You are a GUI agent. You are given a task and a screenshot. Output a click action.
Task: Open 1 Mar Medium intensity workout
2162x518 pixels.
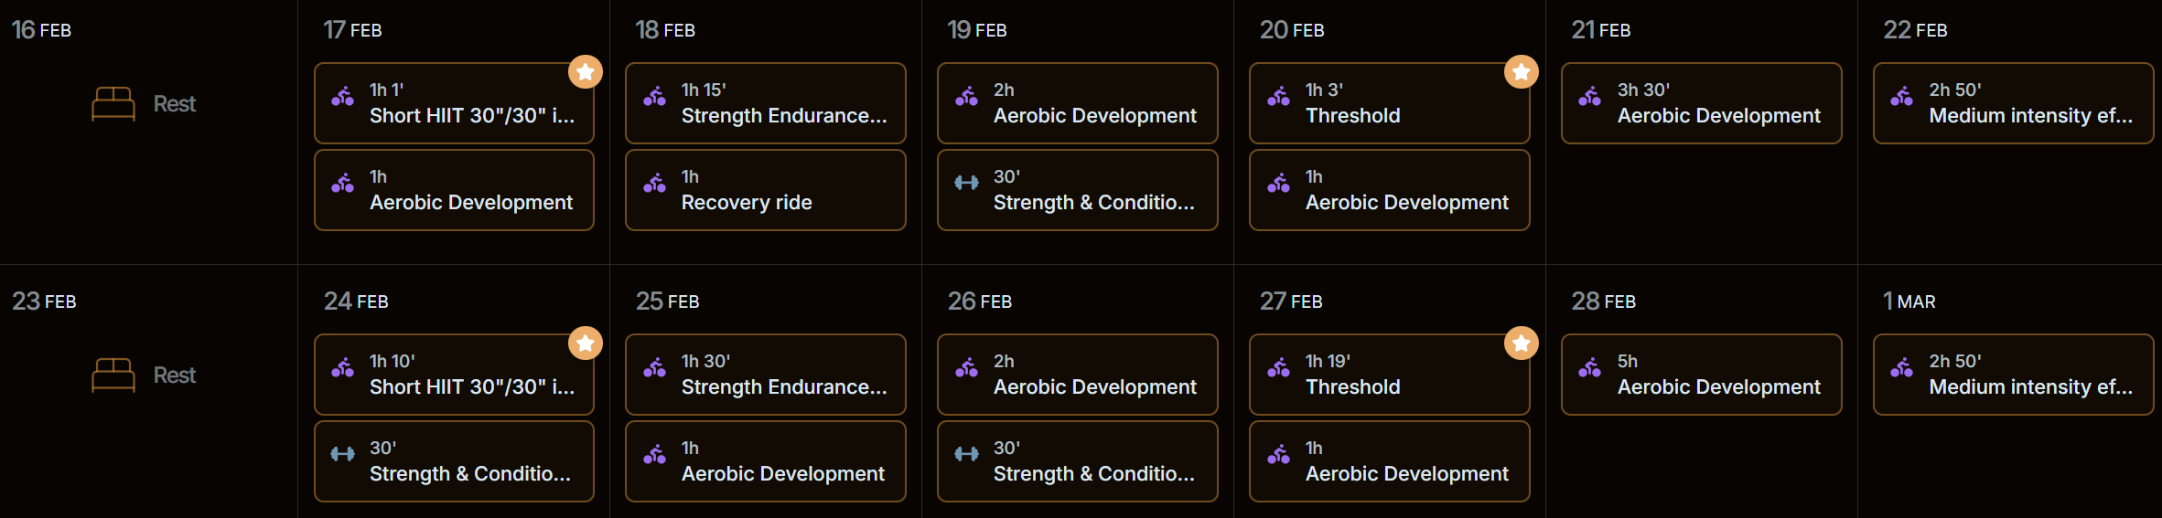(x=2013, y=375)
